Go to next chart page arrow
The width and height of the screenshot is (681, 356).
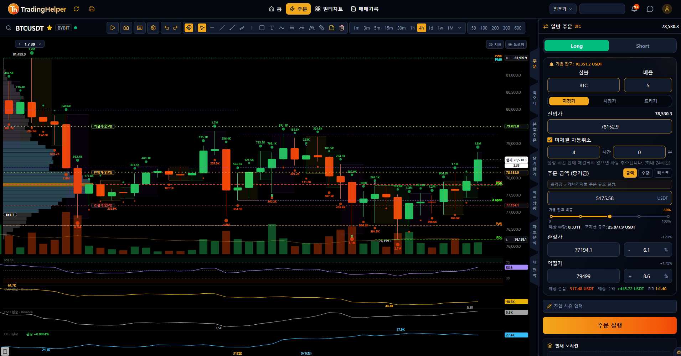(x=40, y=44)
